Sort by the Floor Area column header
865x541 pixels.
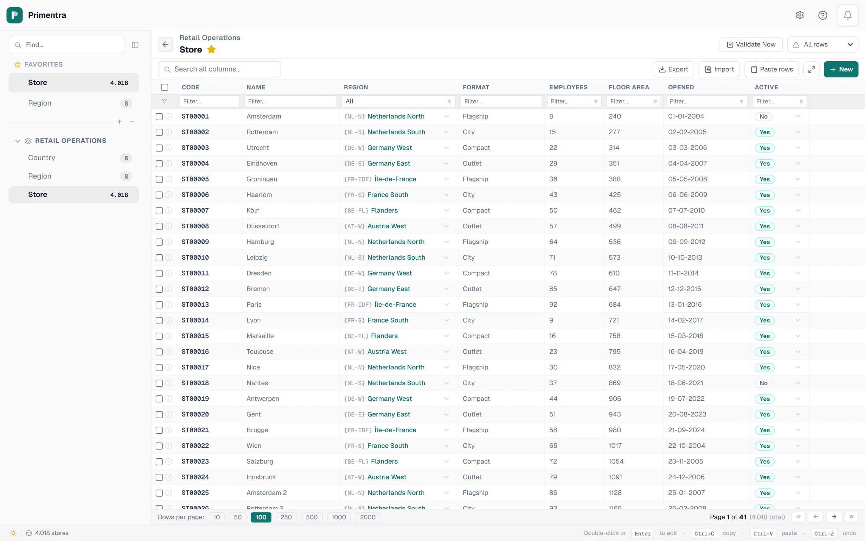point(629,87)
